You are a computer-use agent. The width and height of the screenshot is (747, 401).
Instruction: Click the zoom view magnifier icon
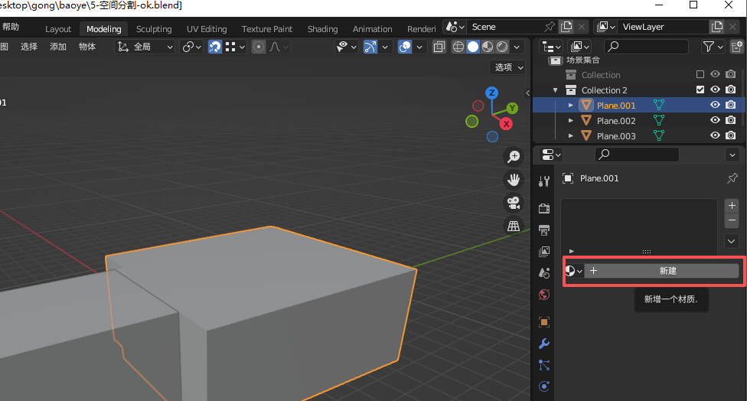click(x=514, y=157)
